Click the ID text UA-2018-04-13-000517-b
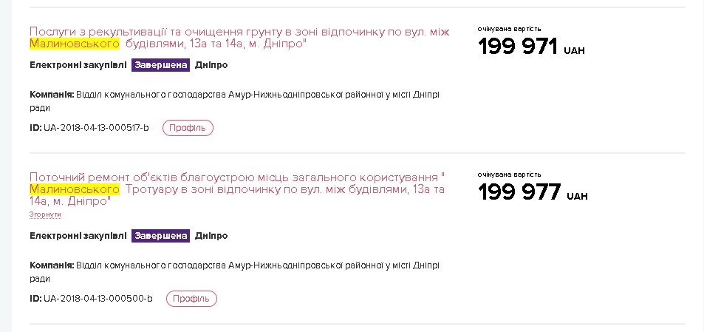The image size is (704, 332). (96, 128)
